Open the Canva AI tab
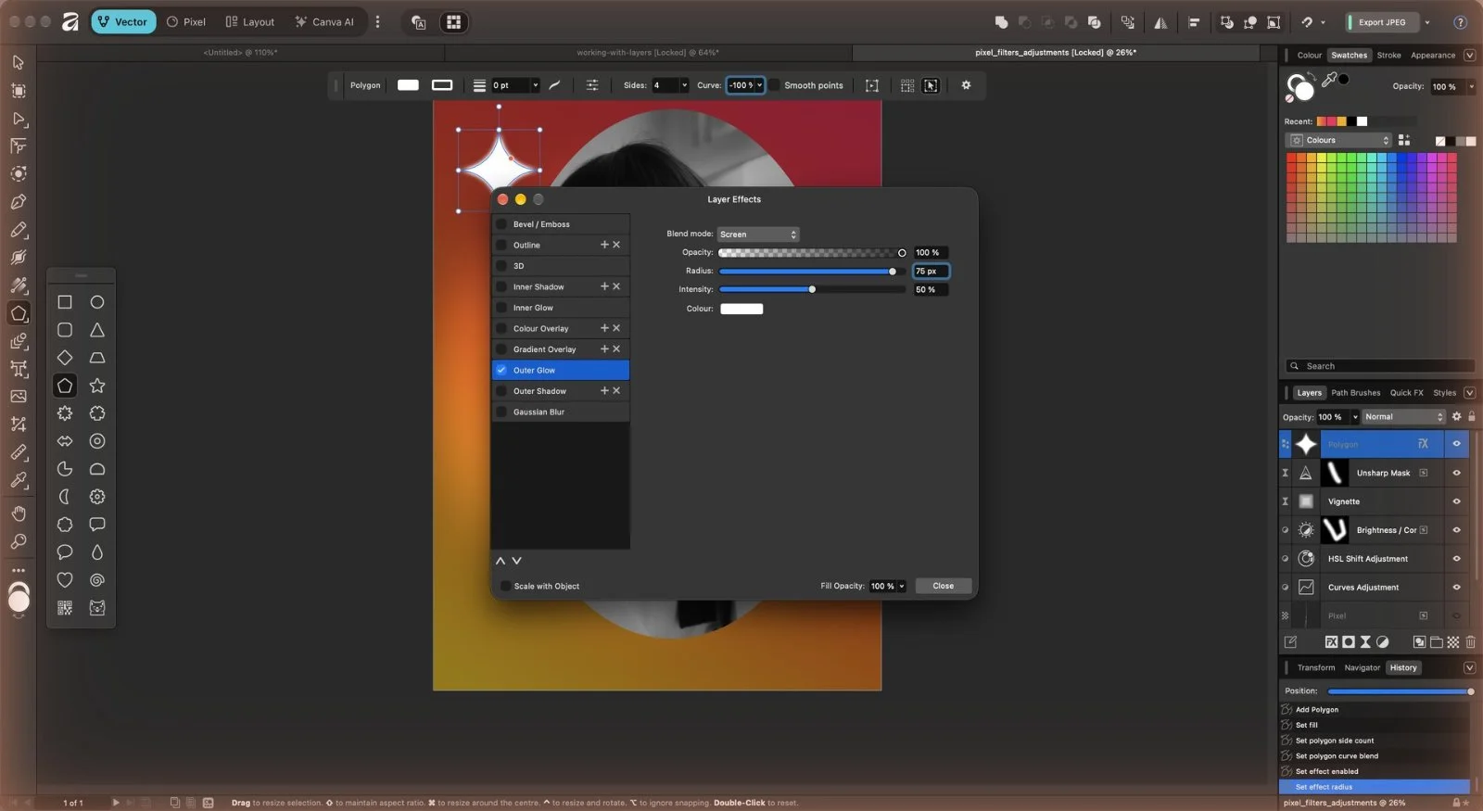 point(324,22)
